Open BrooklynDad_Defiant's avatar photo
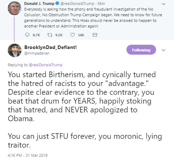Screen dimensions: 174x161 (x=14, y=50)
